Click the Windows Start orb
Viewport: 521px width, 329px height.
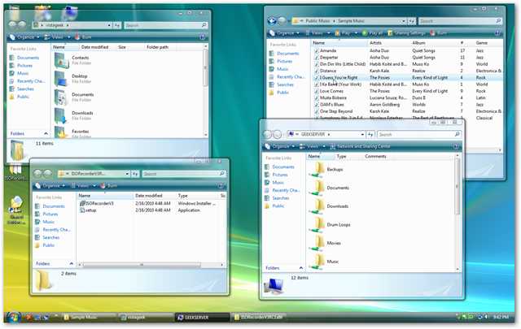pos(12,317)
